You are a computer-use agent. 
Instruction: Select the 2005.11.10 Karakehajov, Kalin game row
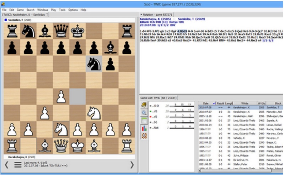point(241,116)
